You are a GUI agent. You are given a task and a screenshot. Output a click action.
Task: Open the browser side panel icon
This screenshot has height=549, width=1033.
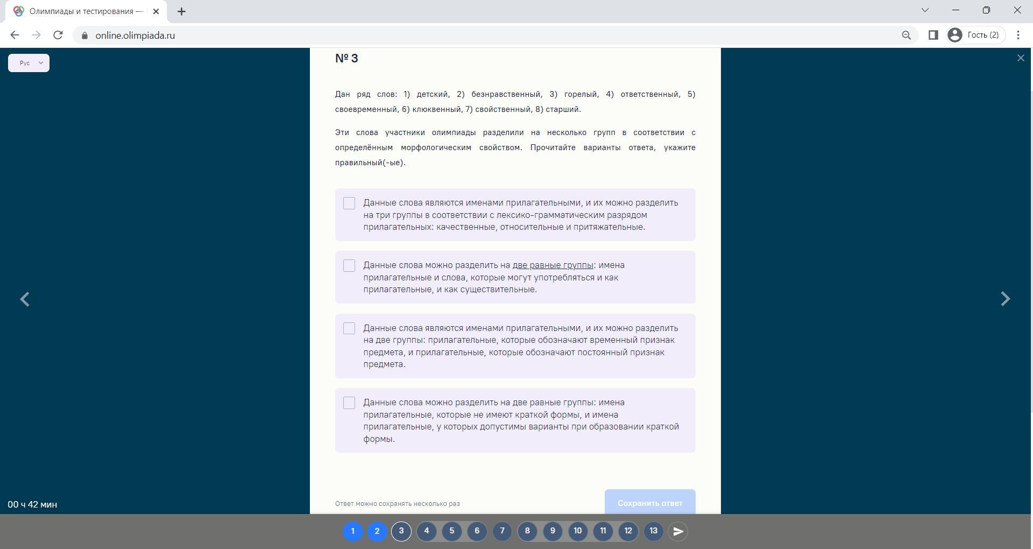tap(933, 36)
